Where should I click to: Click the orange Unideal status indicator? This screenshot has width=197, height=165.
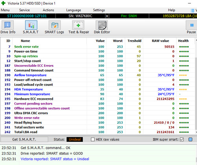(74, 139)
